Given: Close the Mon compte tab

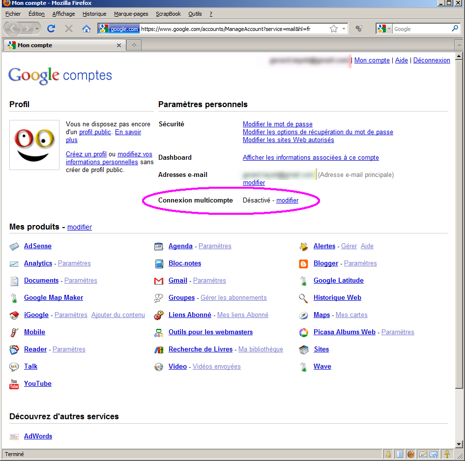Looking at the screenshot, I should click(119, 45).
